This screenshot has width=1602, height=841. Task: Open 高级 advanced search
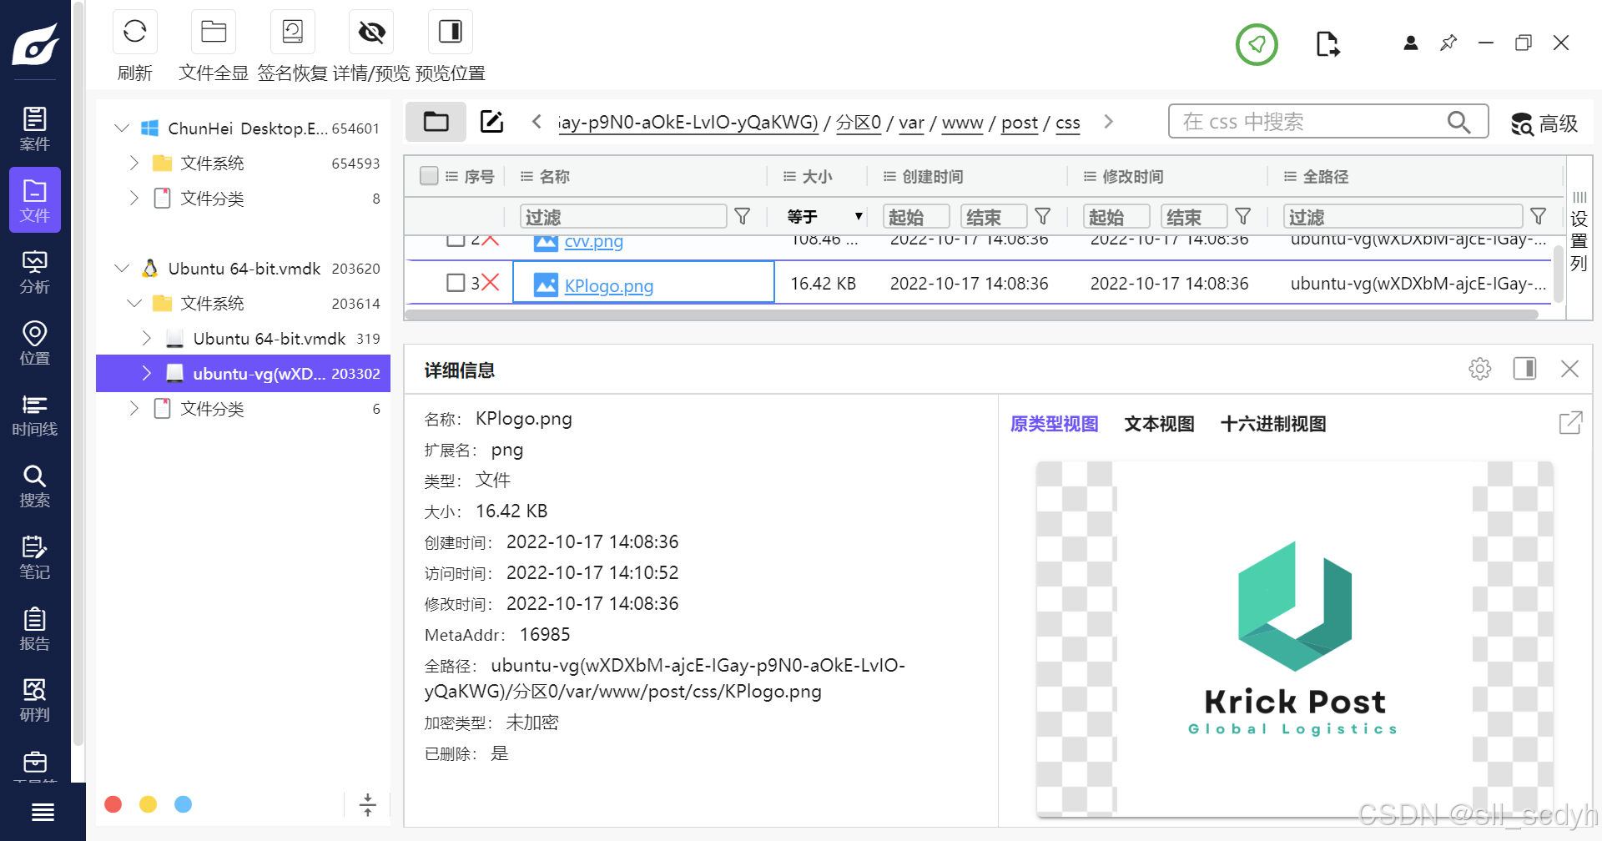click(1544, 123)
